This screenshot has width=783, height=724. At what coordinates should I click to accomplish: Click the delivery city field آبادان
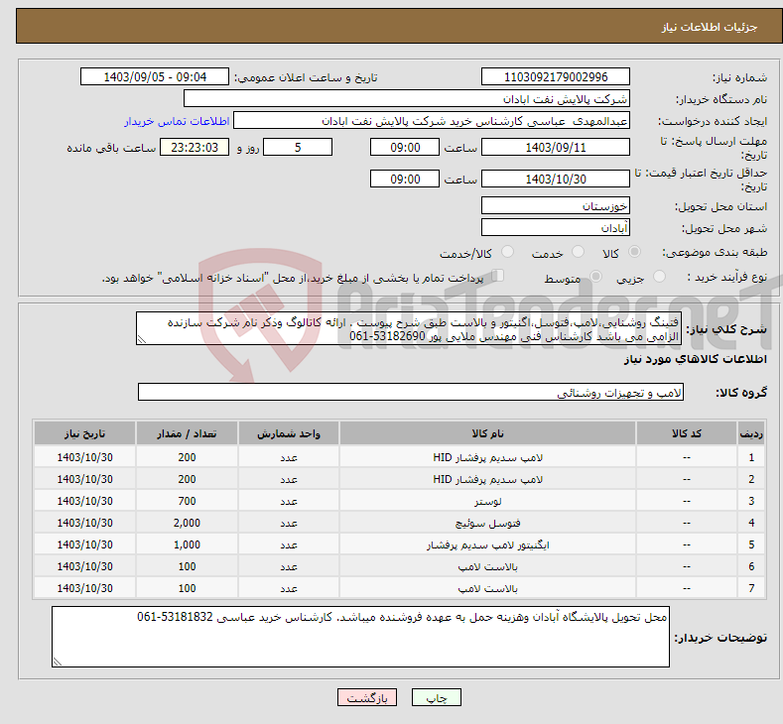pyautogui.click(x=556, y=227)
